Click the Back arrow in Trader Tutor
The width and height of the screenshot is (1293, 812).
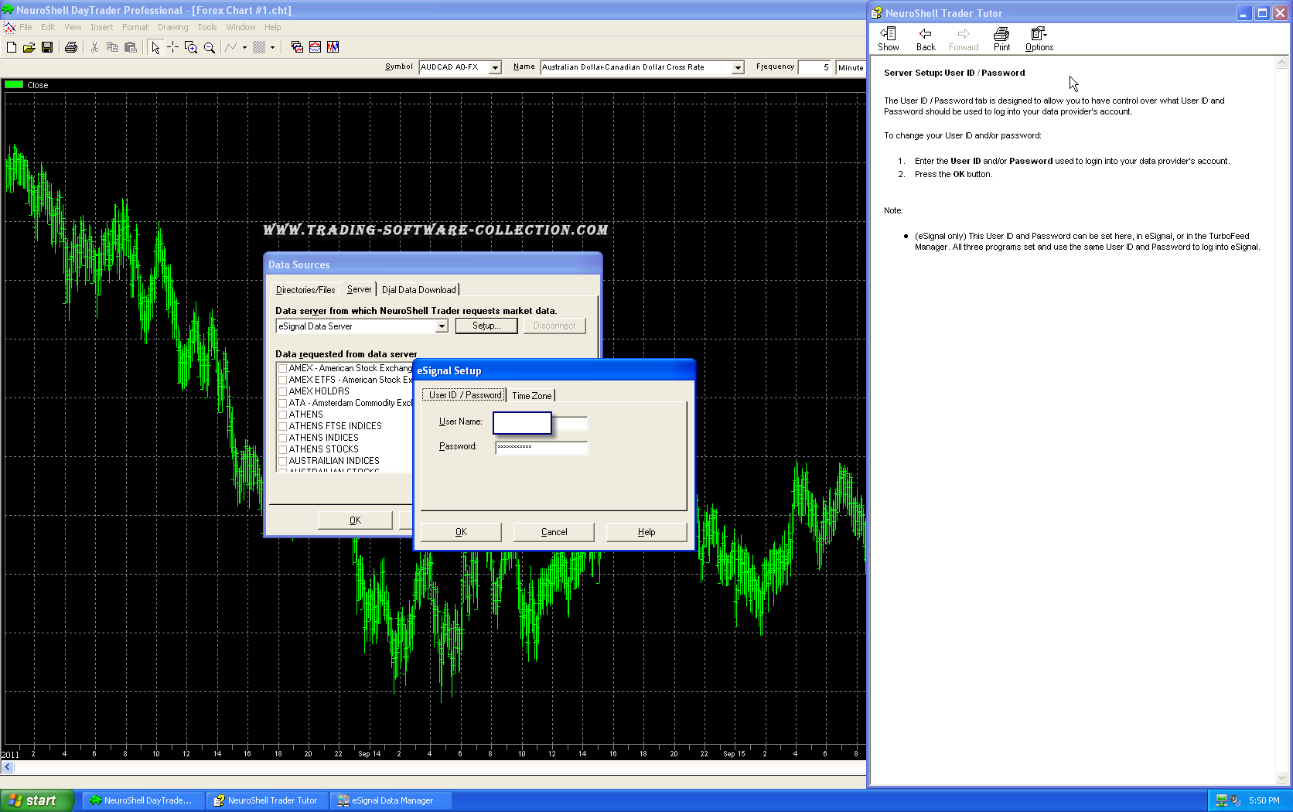point(925,39)
